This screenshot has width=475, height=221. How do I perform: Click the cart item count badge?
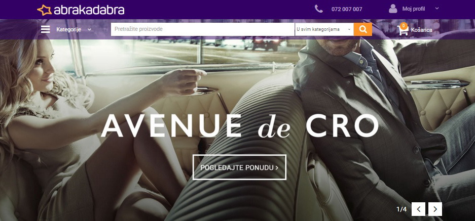click(403, 25)
